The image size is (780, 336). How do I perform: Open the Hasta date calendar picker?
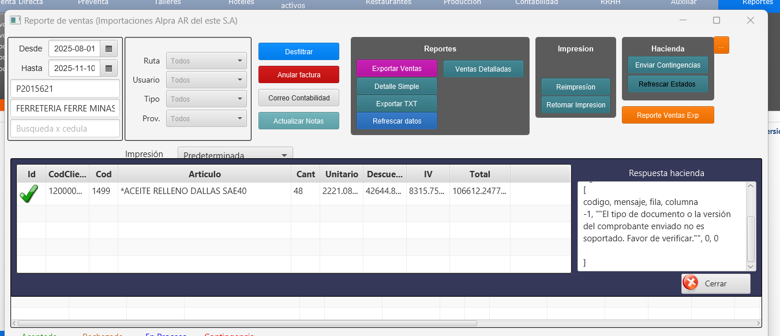coord(108,69)
